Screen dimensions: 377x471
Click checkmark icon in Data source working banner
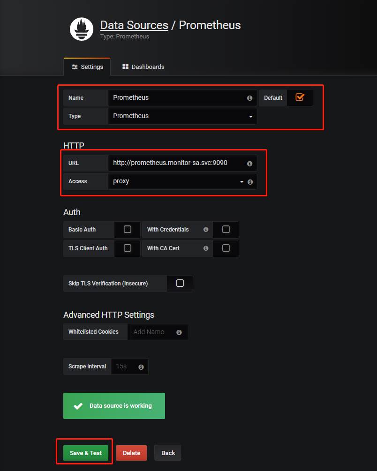tap(78, 406)
